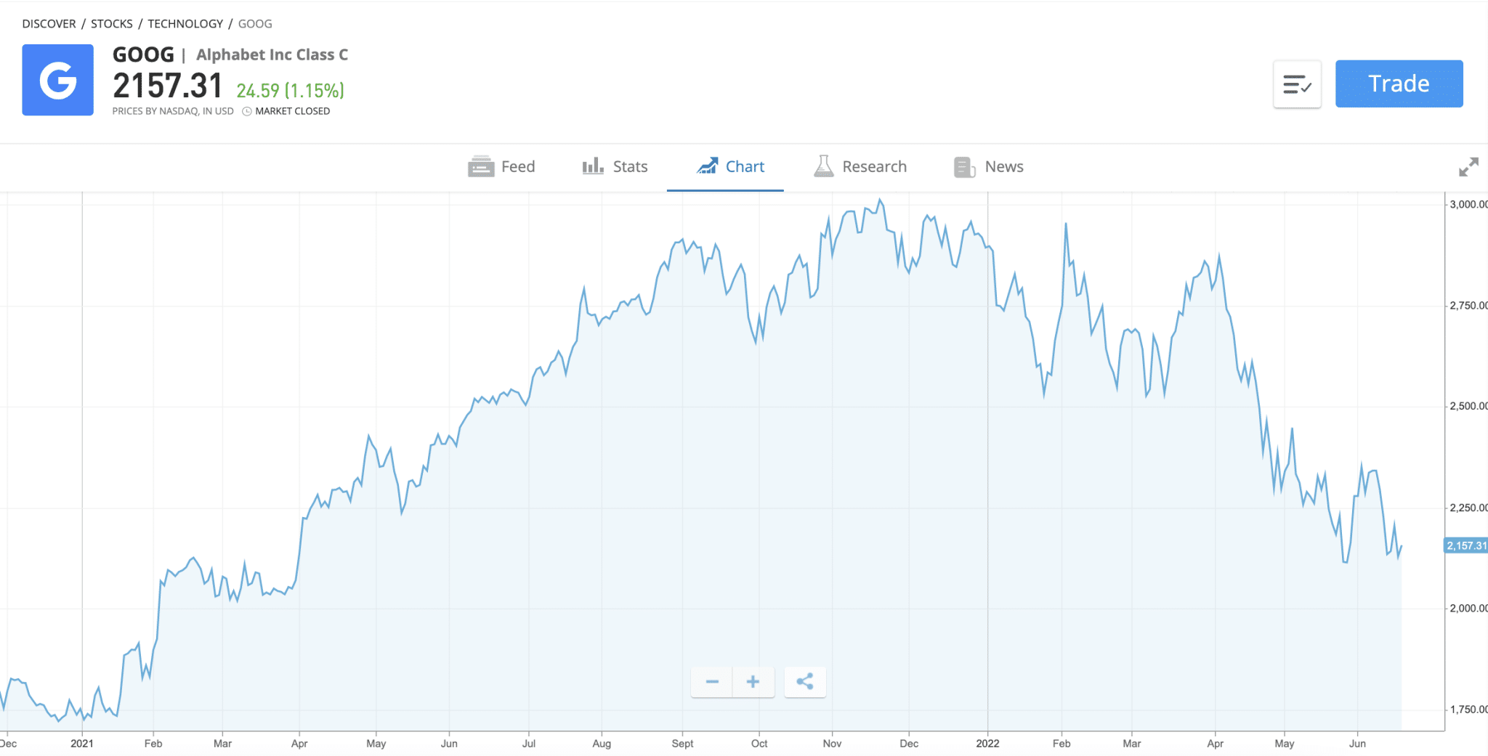The height and width of the screenshot is (756, 1488).
Task: Click the Sept label on time axis
Action: tap(682, 744)
